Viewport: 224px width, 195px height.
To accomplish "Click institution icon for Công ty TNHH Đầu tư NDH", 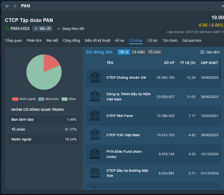I will point(95,96).
